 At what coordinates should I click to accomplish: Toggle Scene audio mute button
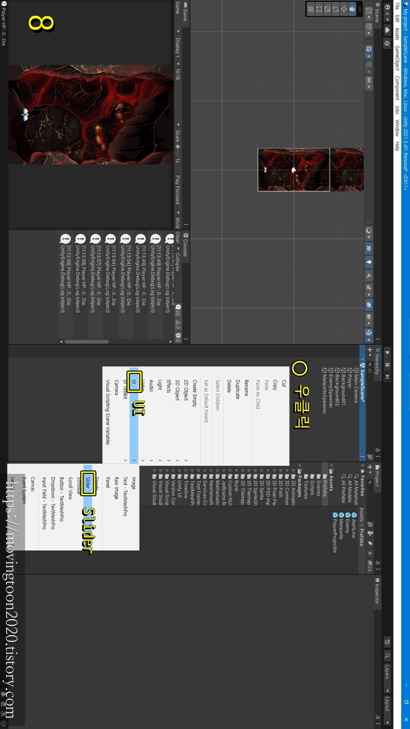click(369, 276)
